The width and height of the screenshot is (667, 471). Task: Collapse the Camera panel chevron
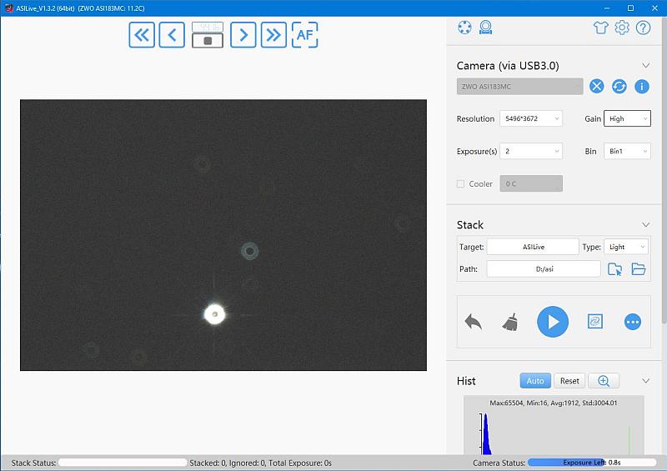click(645, 66)
